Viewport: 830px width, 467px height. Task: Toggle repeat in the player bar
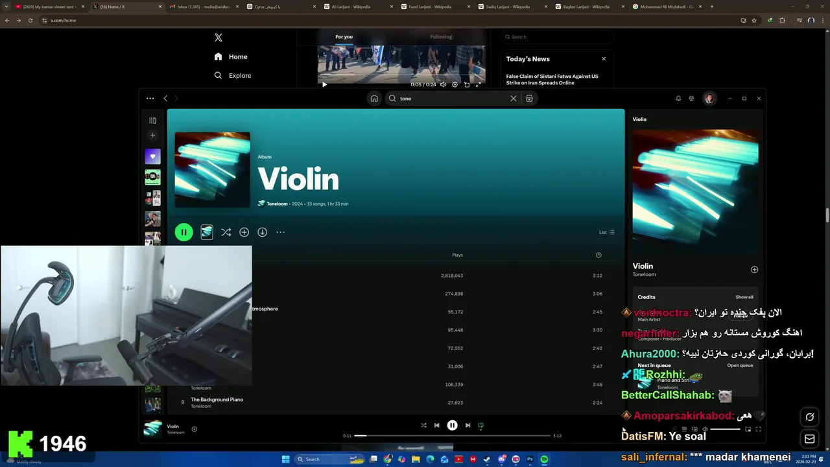tap(480, 425)
